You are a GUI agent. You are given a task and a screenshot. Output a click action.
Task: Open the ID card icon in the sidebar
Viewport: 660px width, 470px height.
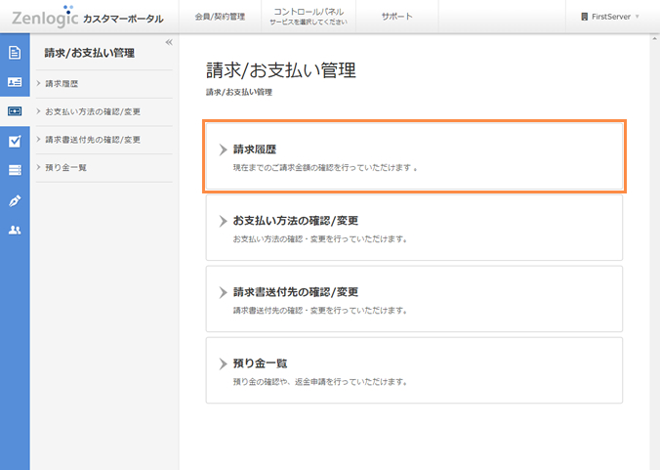(x=15, y=83)
